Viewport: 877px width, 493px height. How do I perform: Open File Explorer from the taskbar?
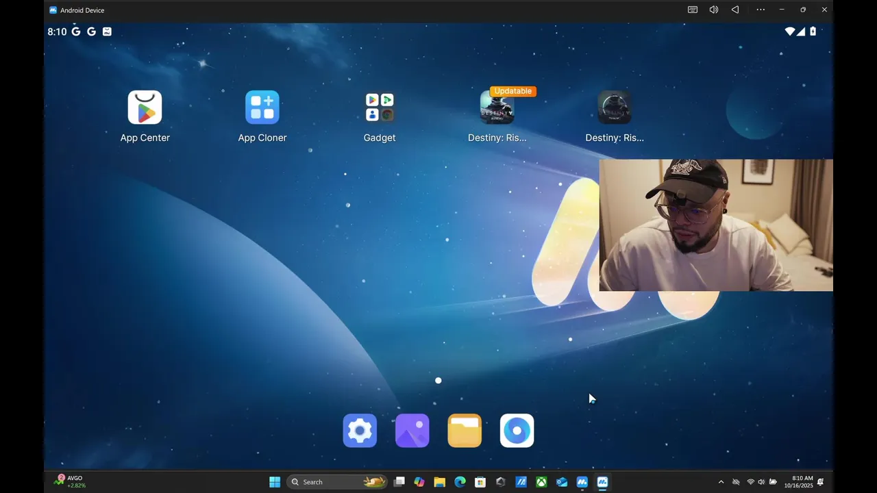pyautogui.click(x=440, y=482)
